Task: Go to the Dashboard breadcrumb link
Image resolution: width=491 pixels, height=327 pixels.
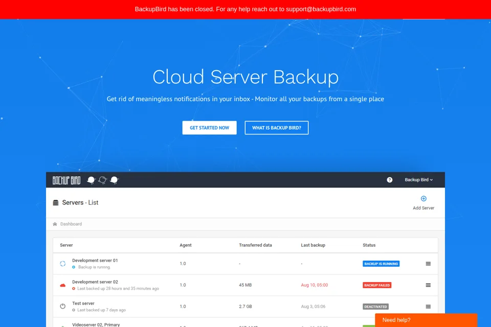Action: pyautogui.click(x=71, y=224)
